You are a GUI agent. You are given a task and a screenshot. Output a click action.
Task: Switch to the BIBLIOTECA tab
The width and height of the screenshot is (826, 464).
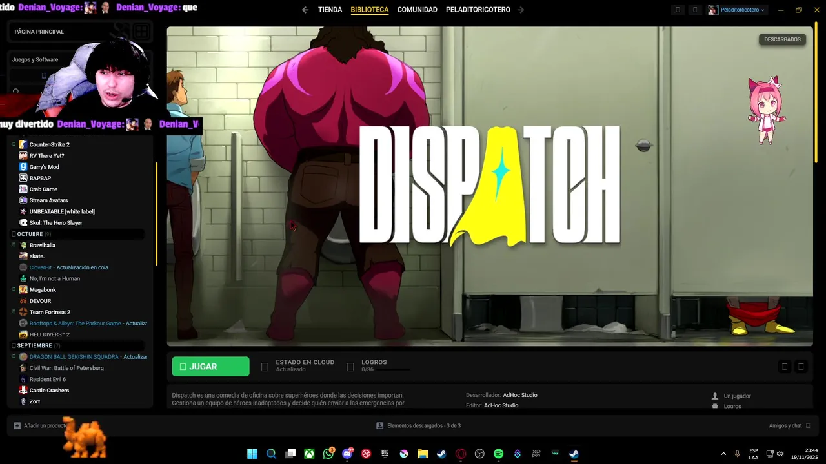[x=370, y=10]
